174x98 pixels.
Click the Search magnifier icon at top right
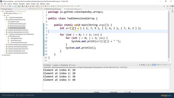pos(164,6)
